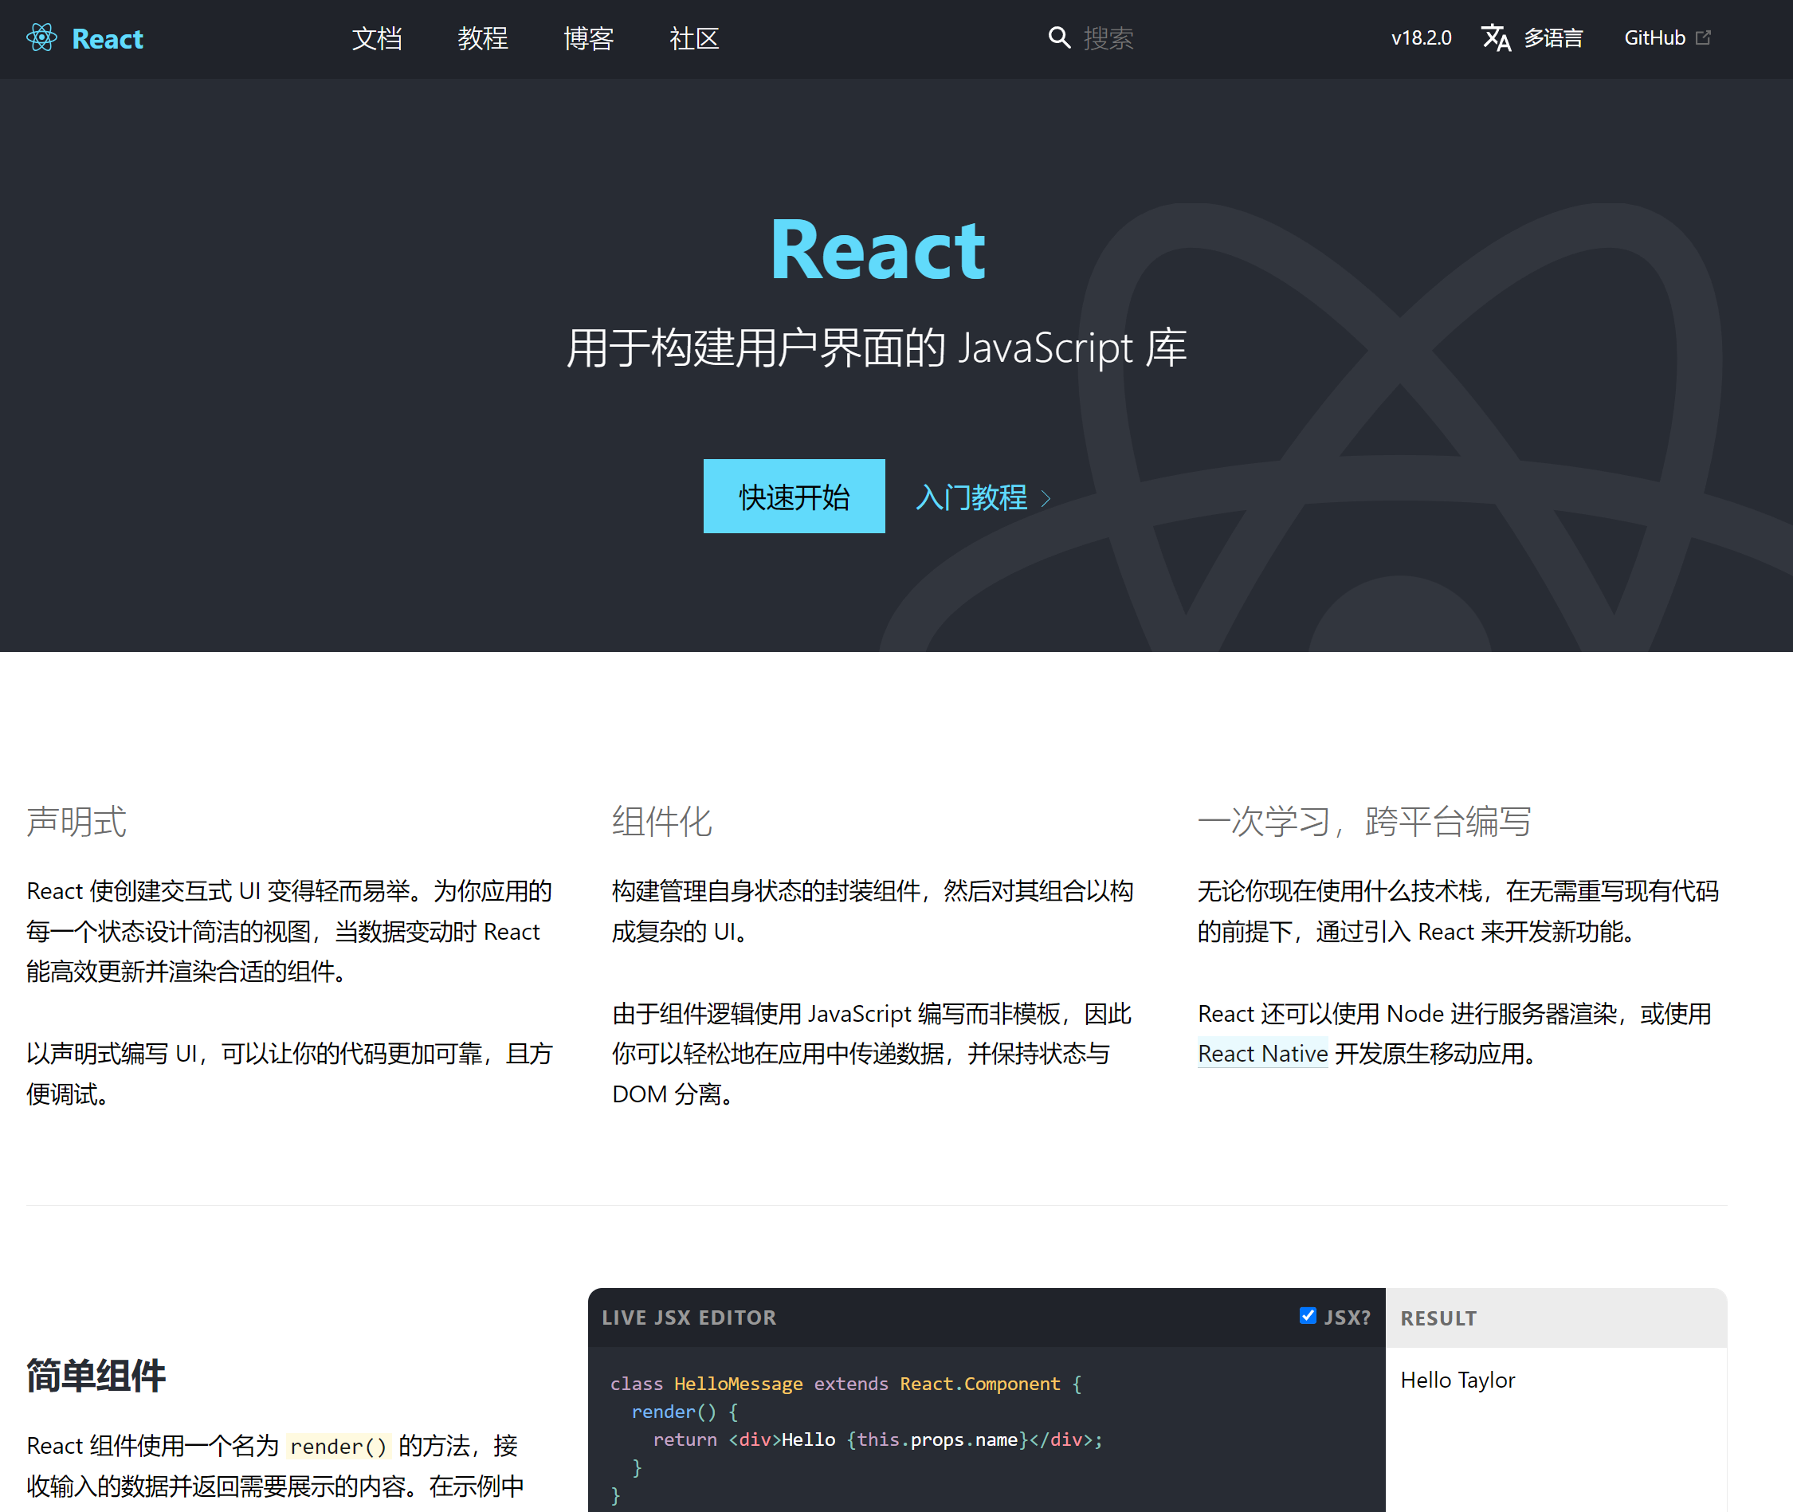Image resolution: width=1793 pixels, height=1512 pixels.
Task: Open the 教程 nav item
Action: pos(483,38)
